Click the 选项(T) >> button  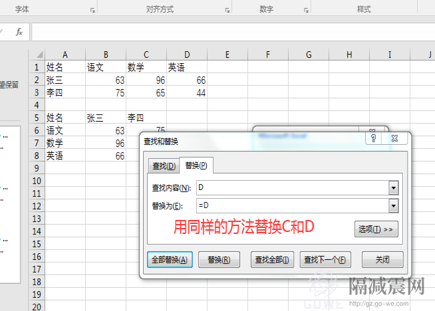click(376, 229)
